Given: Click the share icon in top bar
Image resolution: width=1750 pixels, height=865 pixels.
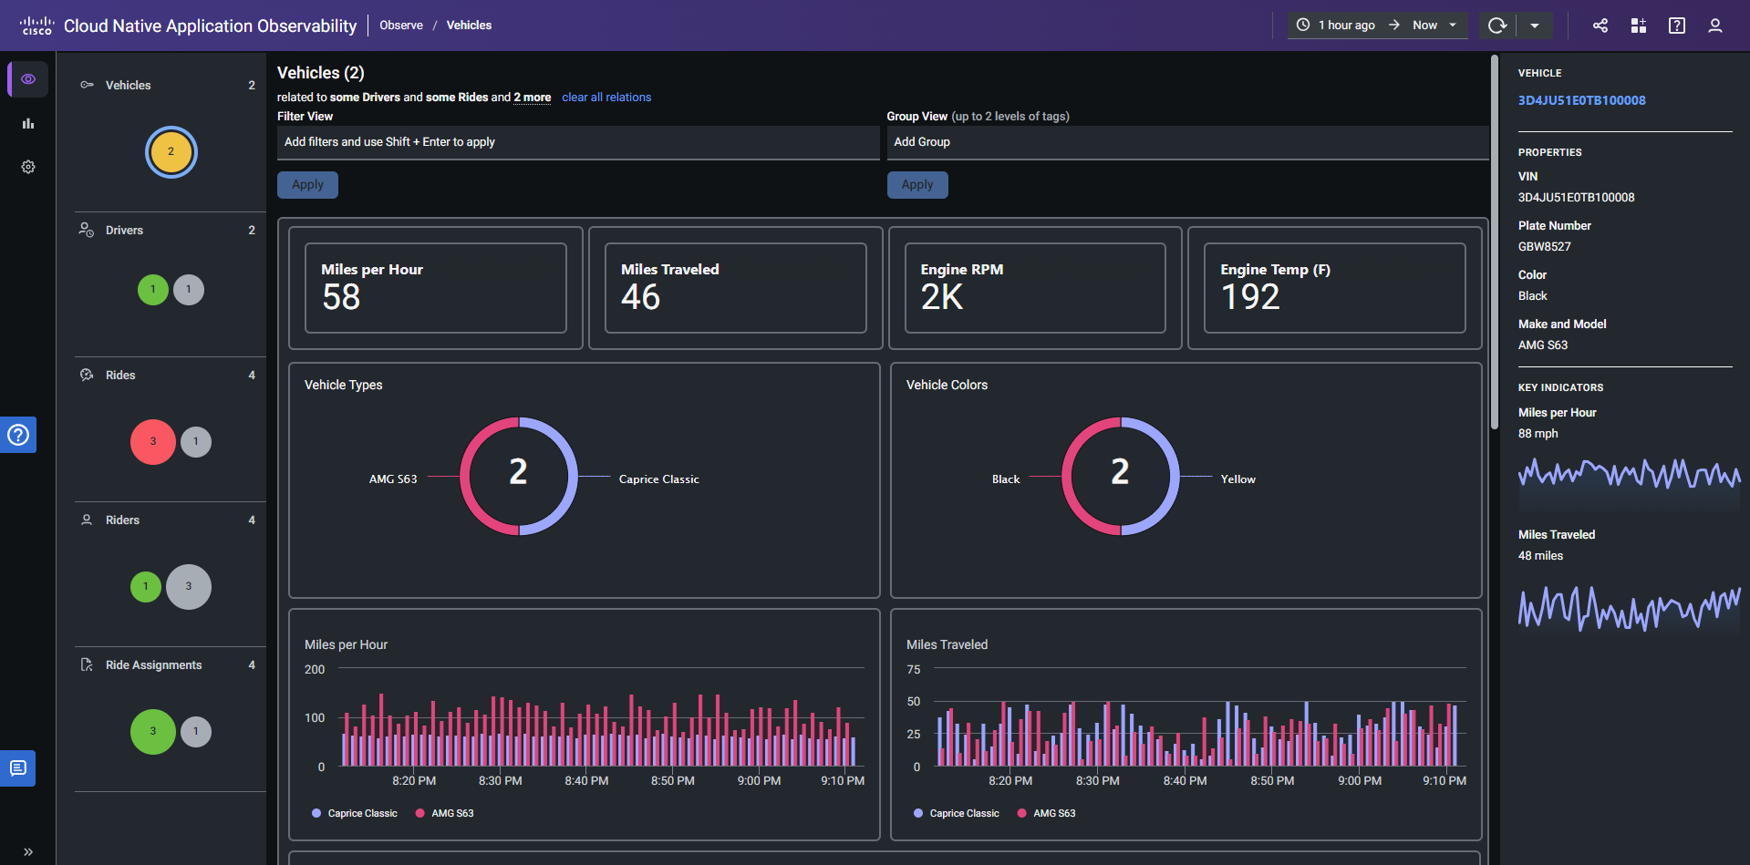Looking at the screenshot, I should [x=1600, y=26].
